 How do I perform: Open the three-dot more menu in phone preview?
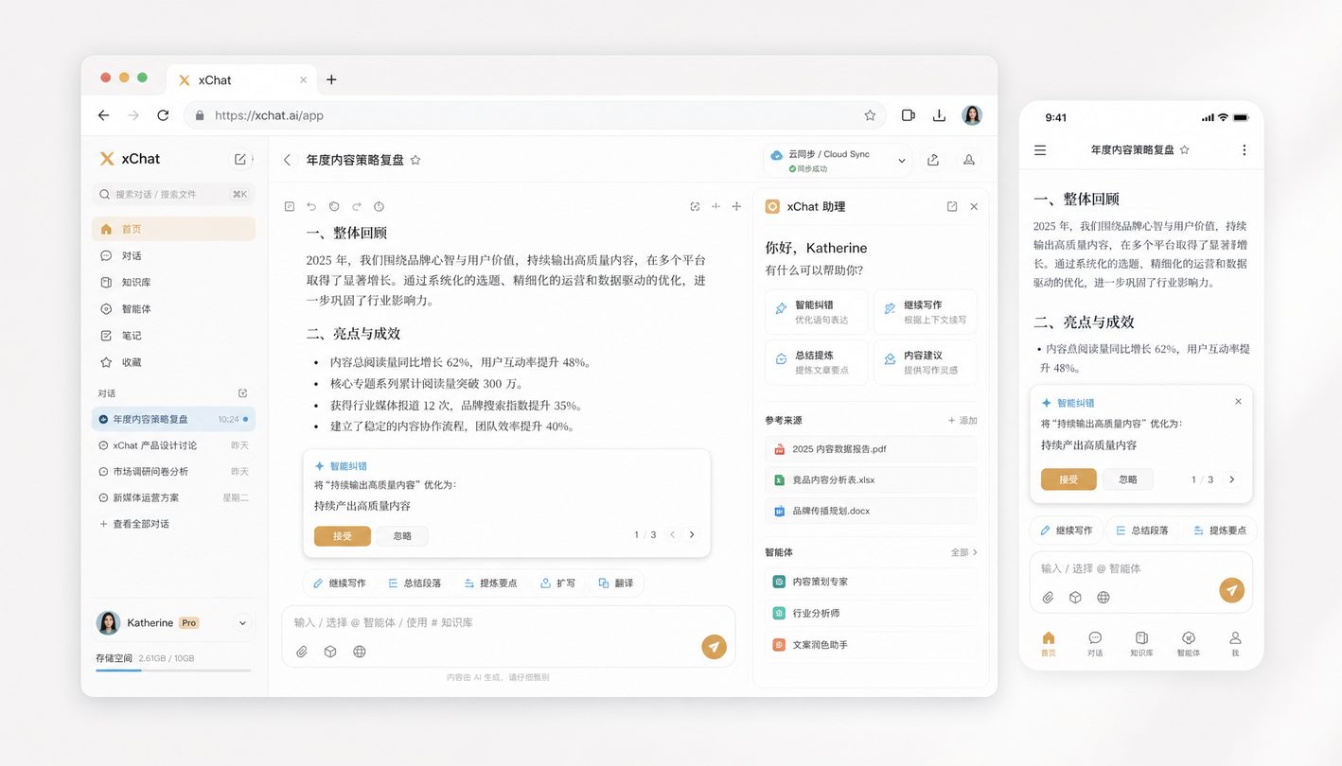point(1244,150)
